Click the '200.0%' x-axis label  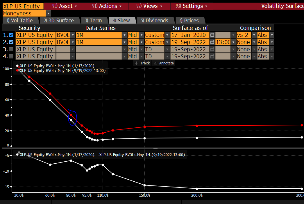pos(197,195)
